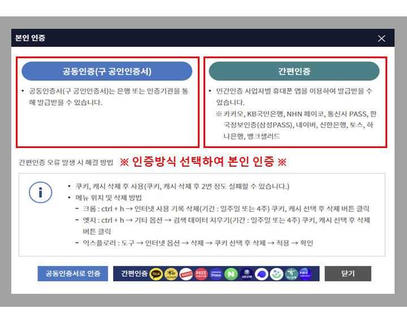Click the Hana Bank (하나은행) icon
407x326 pixels.
(291, 274)
